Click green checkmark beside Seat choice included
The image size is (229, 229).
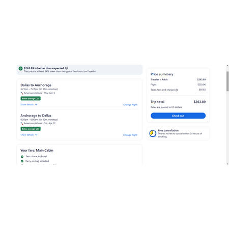point(22,157)
